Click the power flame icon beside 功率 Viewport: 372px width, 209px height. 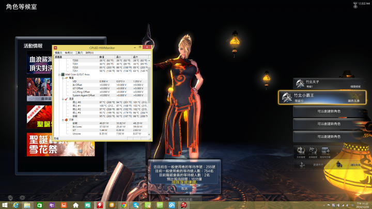coord(67,120)
